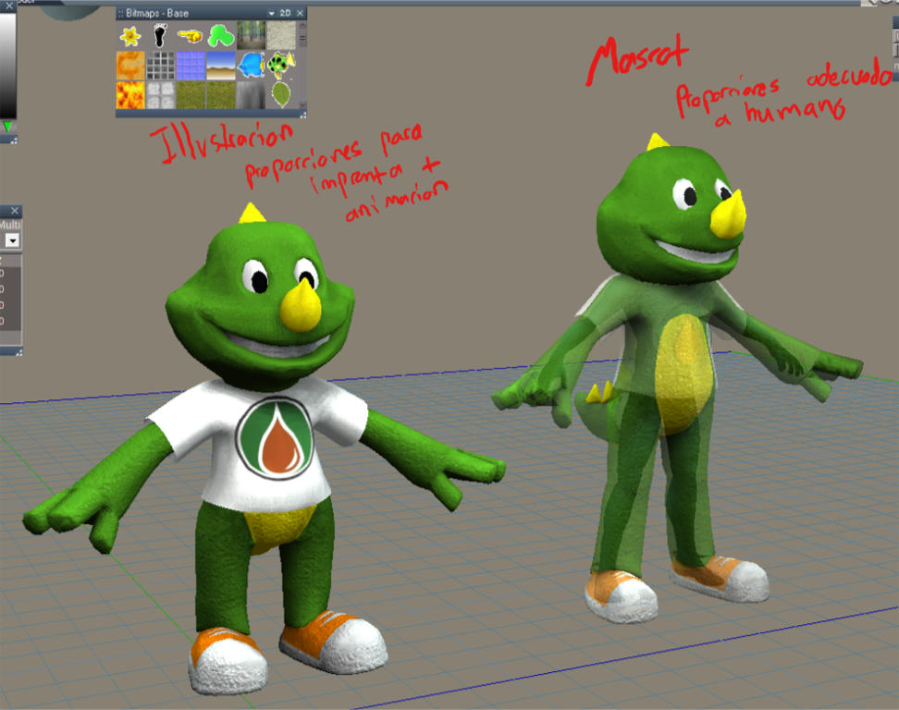The width and height of the screenshot is (899, 710).
Task: Select the black footprint bitmap
Action: pos(160,35)
